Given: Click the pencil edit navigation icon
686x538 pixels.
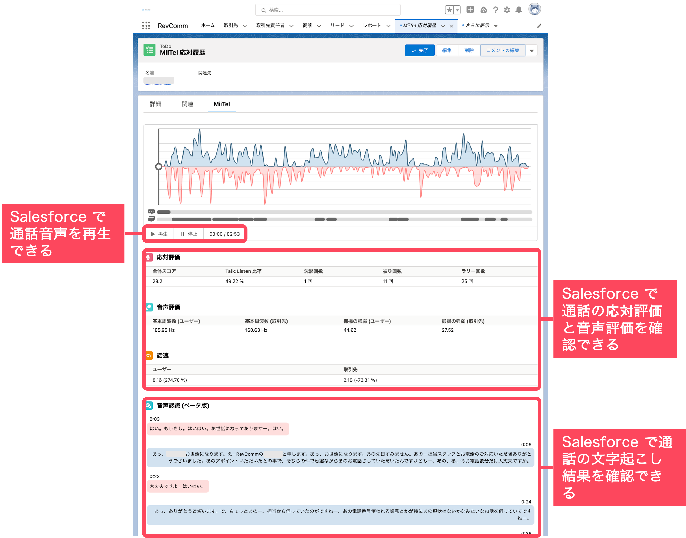Looking at the screenshot, I should [539, 26].
